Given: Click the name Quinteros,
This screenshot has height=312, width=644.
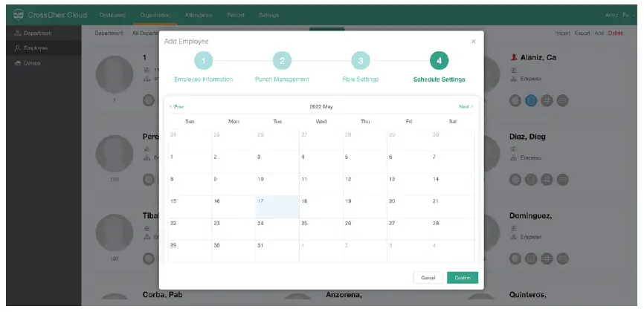Looking at the screenshot, I should click(528, 295).
